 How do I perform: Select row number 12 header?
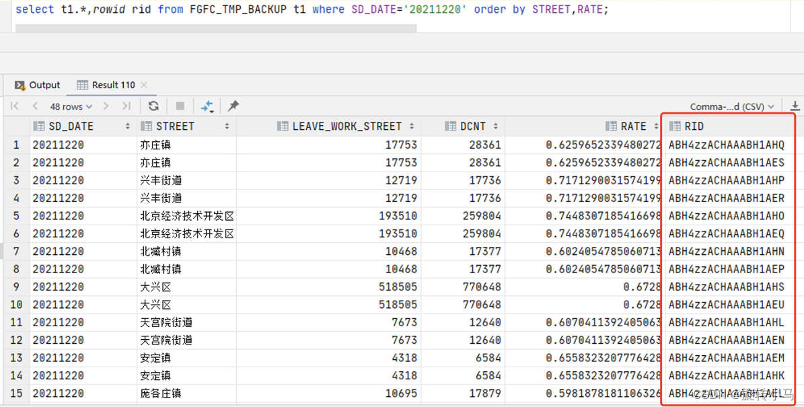tap(16, 340)
